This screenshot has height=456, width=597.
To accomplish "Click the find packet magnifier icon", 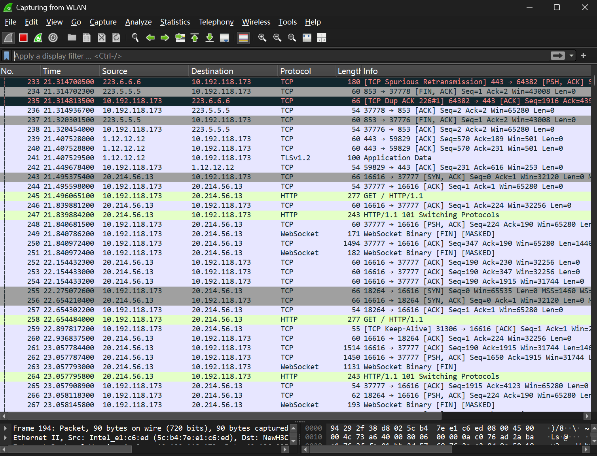I will tap(135, 38).
